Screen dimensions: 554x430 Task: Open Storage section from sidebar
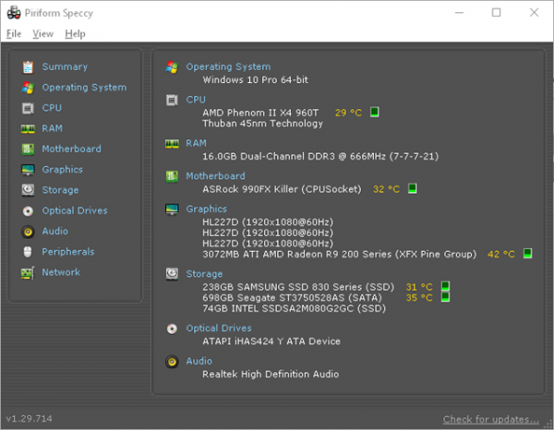(60, 190)
